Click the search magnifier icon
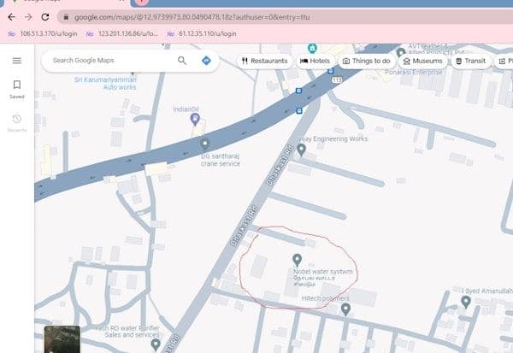 [182, 61]
